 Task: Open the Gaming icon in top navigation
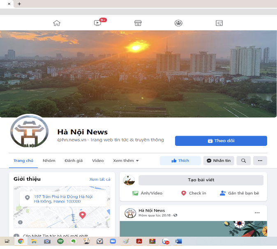click(x=219, y=23)
